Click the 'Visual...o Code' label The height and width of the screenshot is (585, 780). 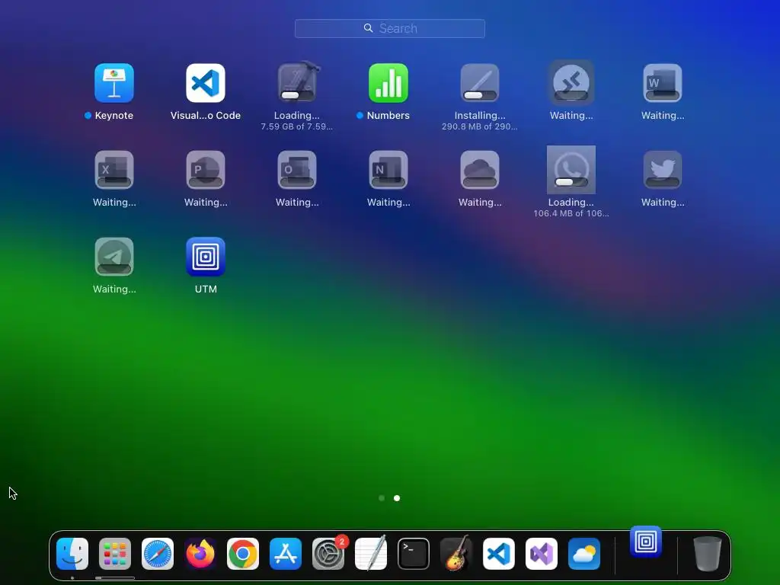(x=206, y=116)
